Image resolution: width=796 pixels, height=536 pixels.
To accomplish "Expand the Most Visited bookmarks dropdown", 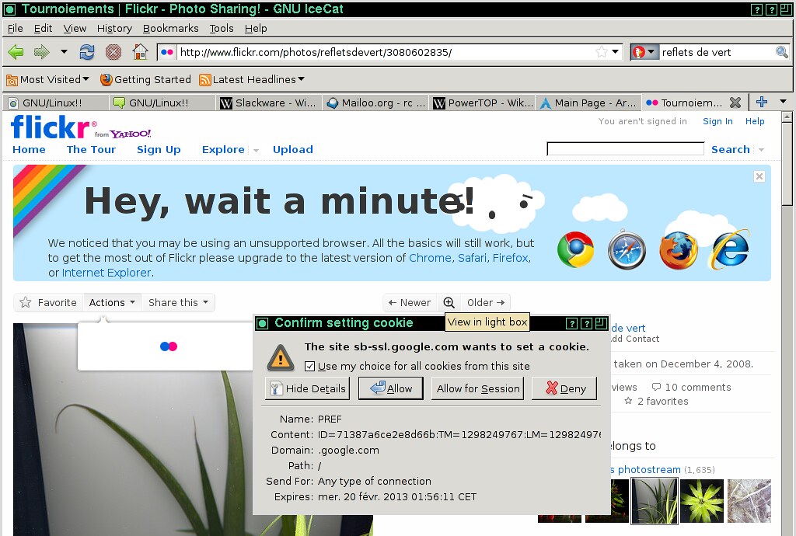I will (48, 79).
